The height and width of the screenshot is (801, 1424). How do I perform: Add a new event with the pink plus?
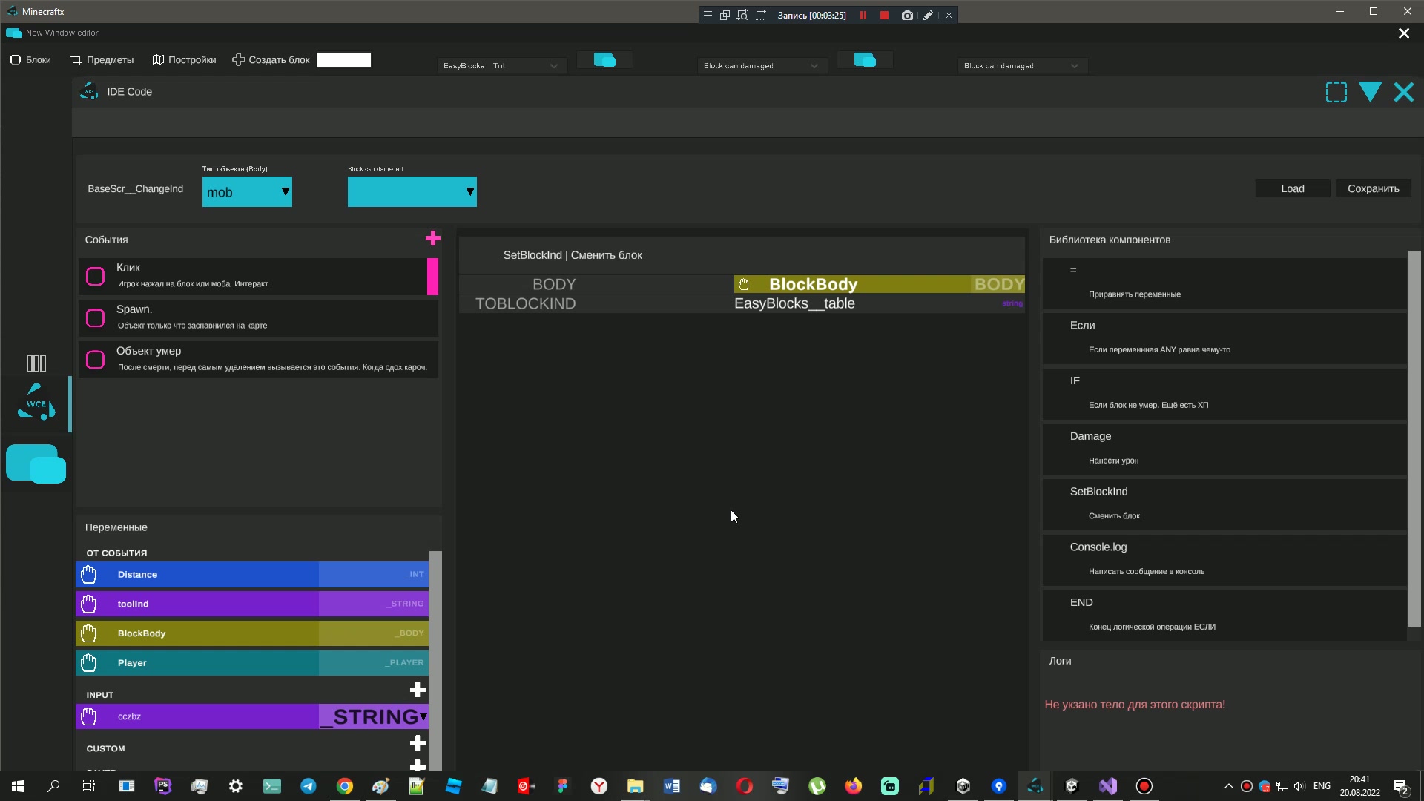pyautogui.click(x=433, y=238)
